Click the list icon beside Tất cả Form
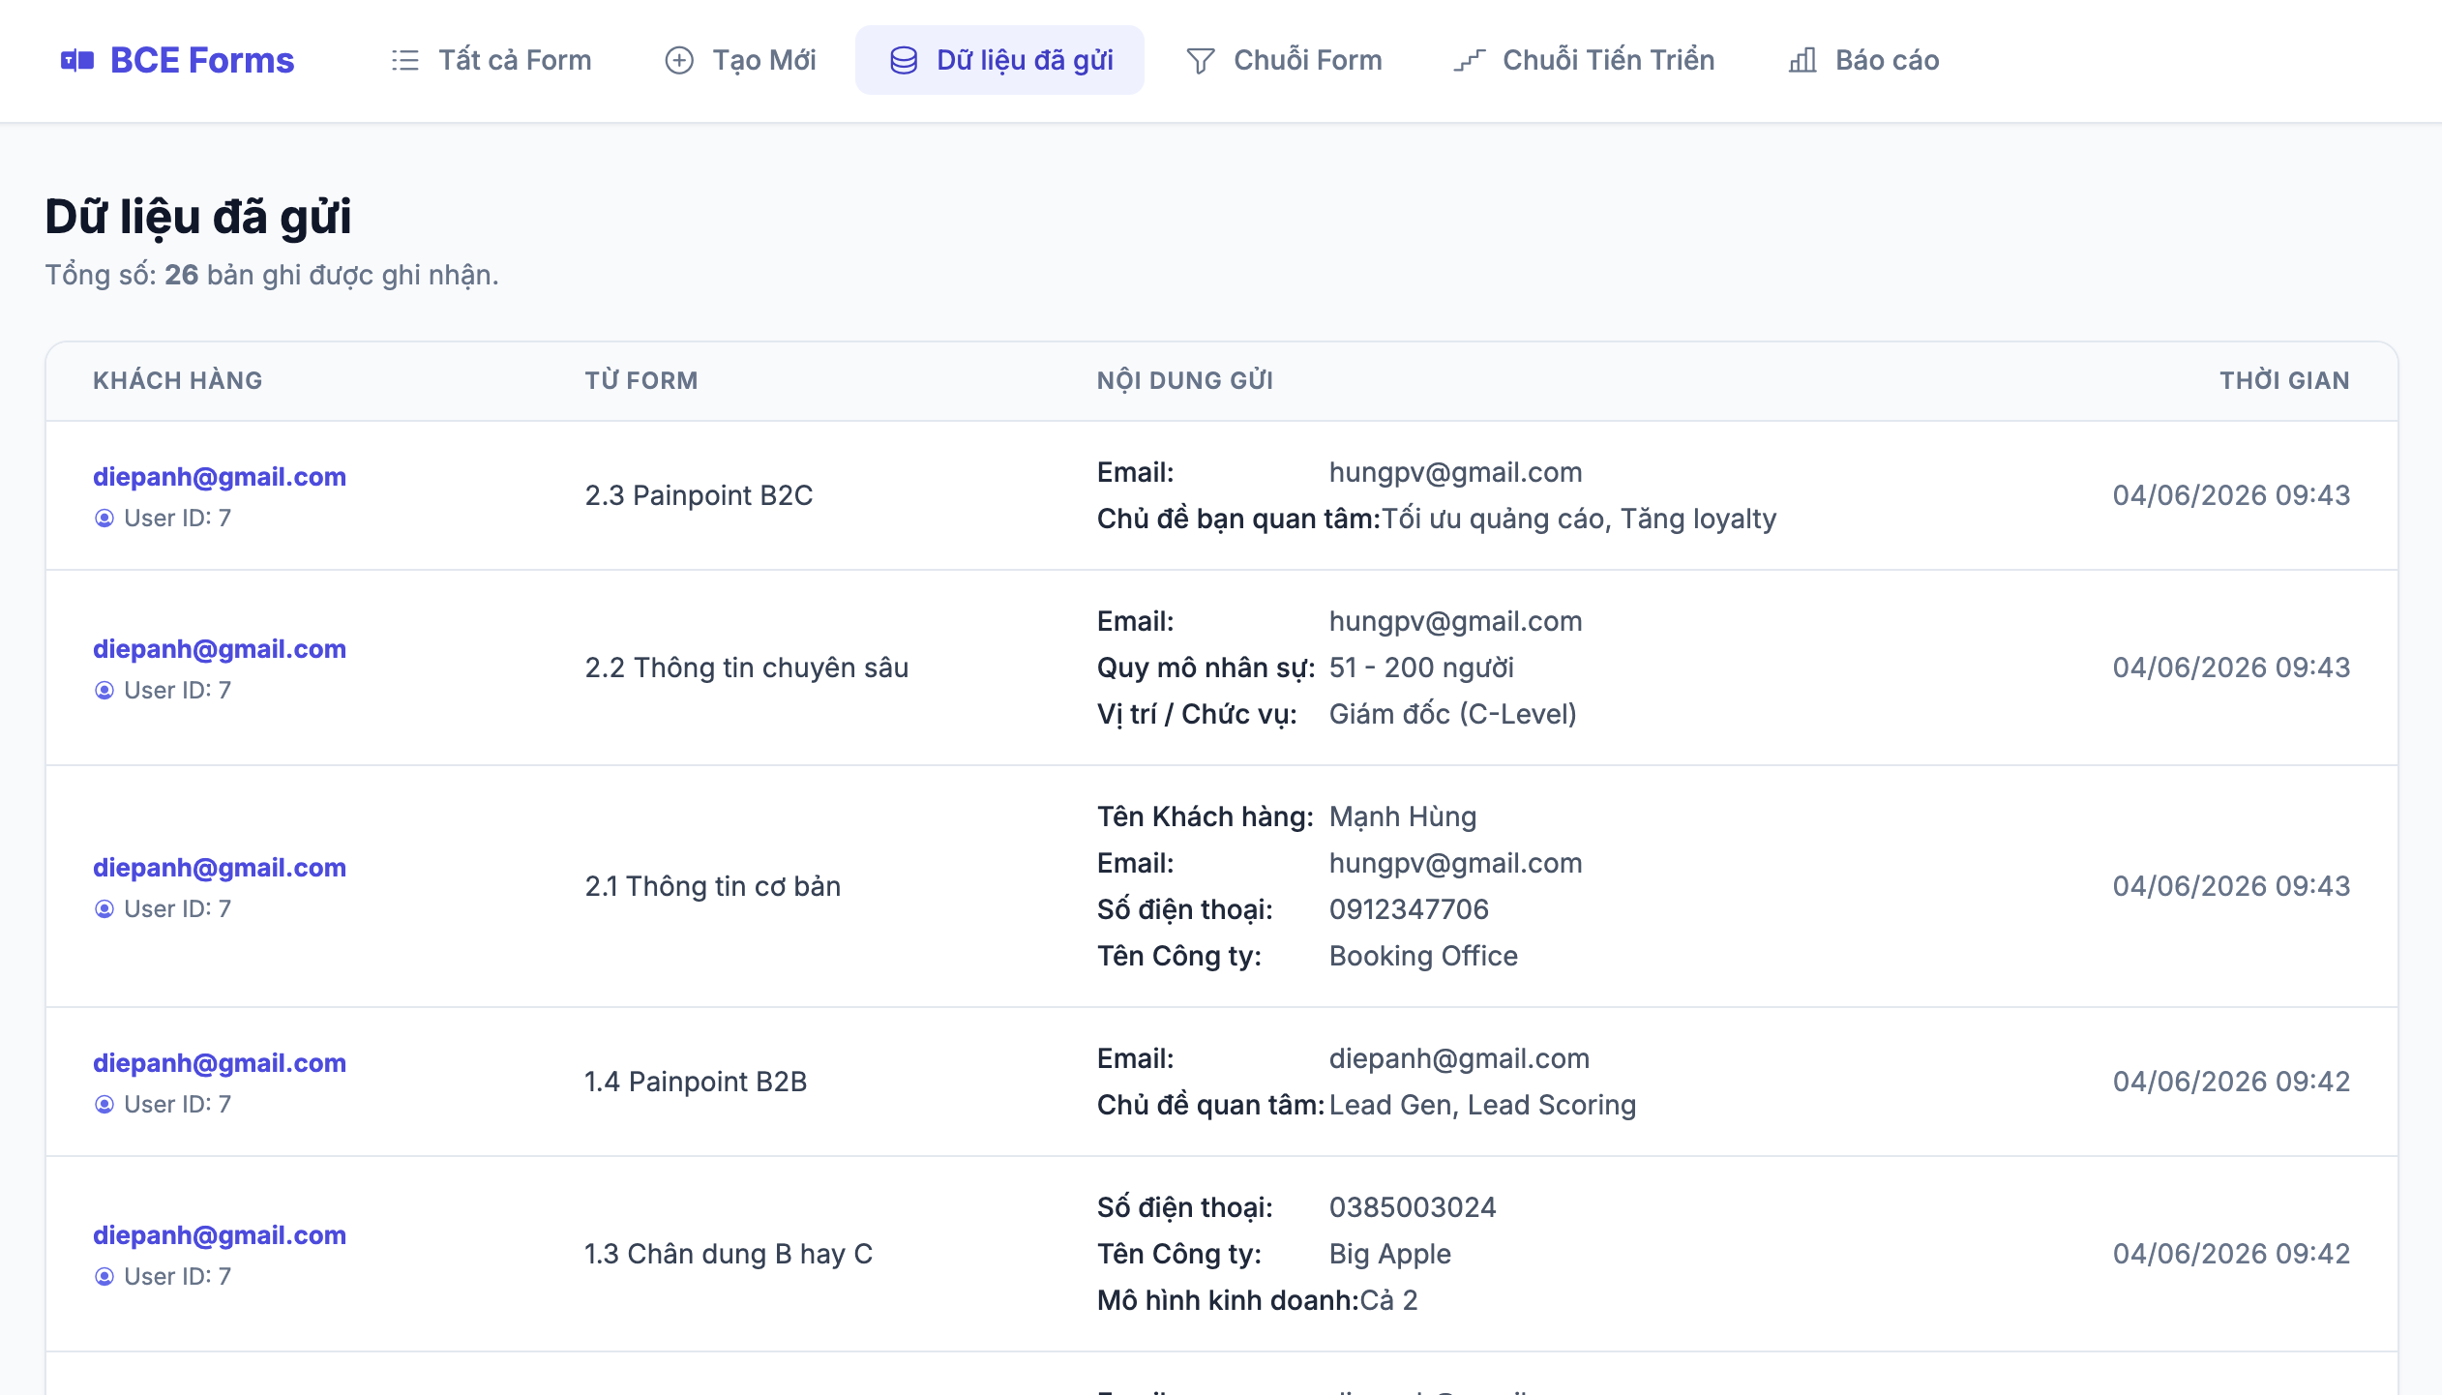 point(405,61)
